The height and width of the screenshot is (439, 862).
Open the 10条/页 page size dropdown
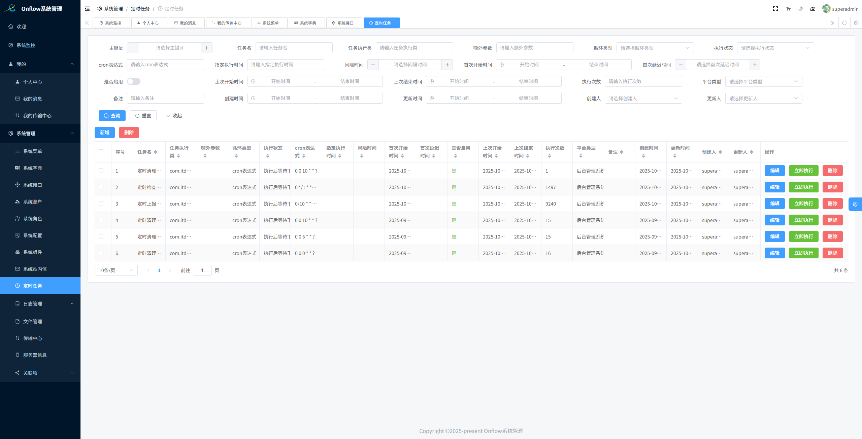(116, 270)
